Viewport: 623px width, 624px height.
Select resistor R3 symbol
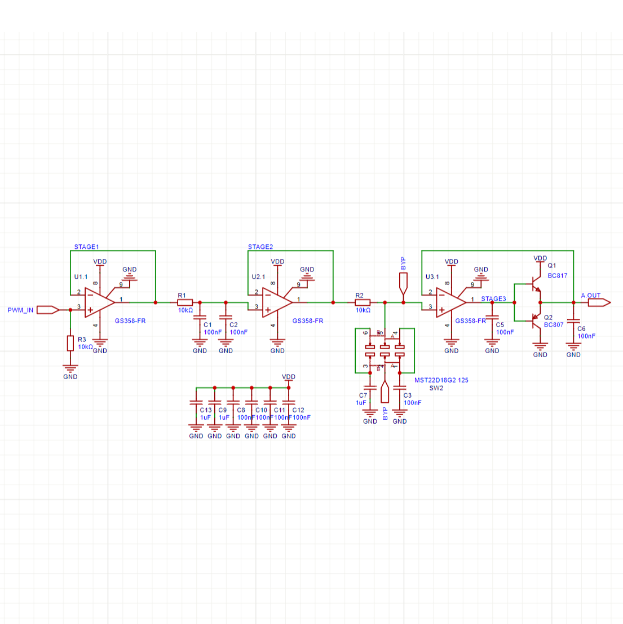coord(70,343)
